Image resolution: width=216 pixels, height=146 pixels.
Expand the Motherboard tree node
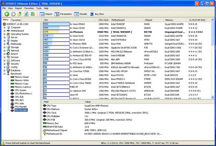tap(4, 31)
